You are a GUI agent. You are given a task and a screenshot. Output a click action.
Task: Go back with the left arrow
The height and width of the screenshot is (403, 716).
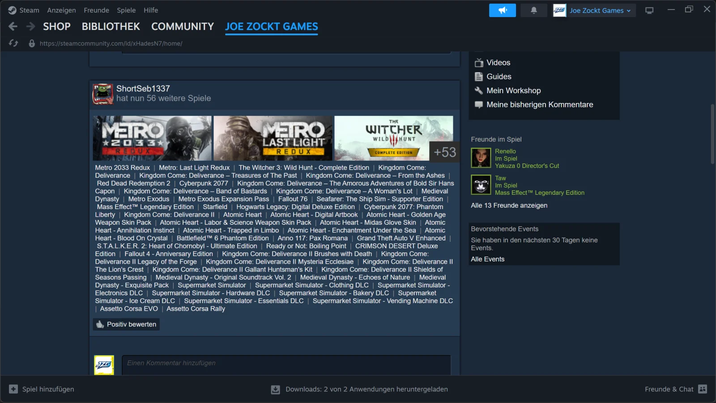coord(13,26)
